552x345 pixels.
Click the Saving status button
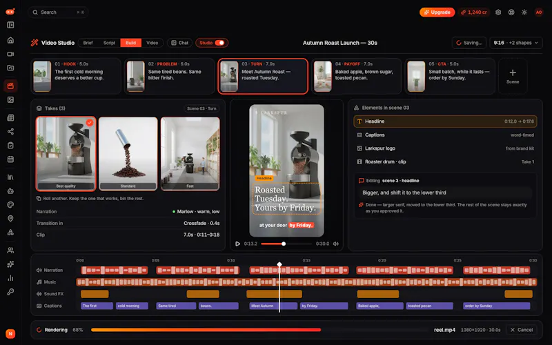pyautogui.click(x=469, y=43)
